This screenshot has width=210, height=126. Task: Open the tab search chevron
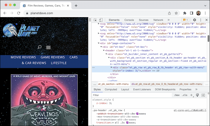pyautogui.click(x=205, y=5)
